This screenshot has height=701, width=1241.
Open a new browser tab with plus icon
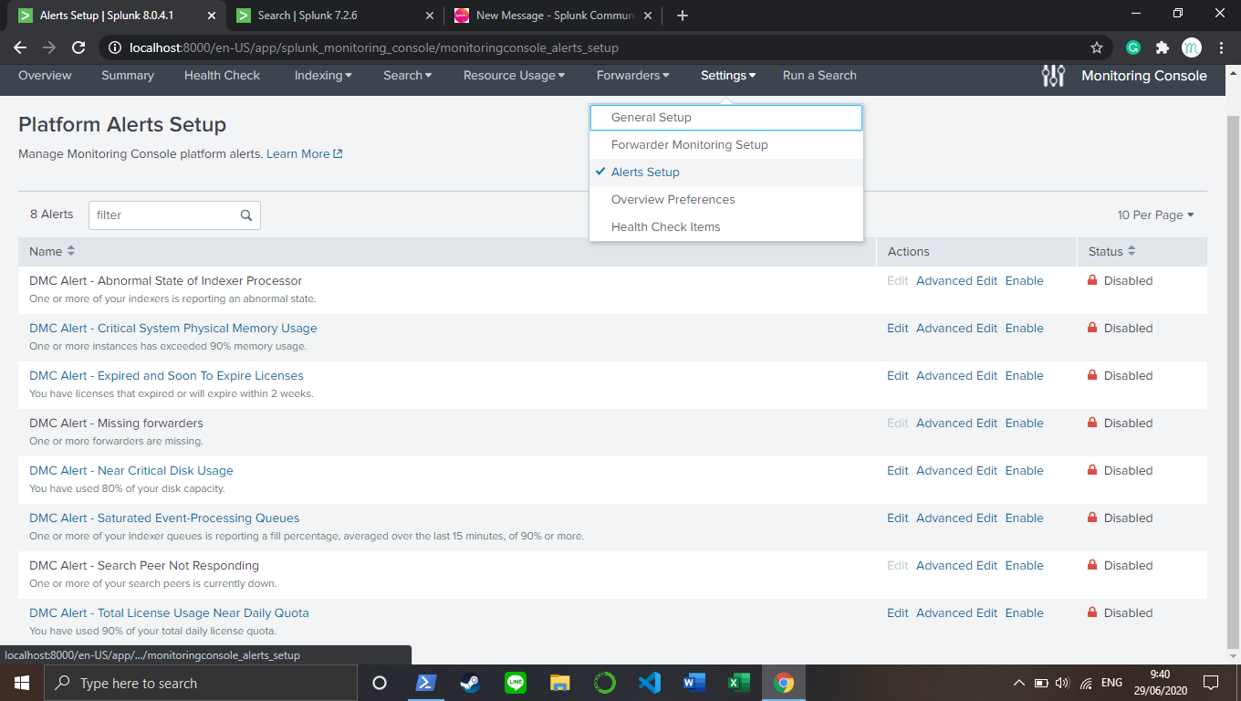coord(683,16)
